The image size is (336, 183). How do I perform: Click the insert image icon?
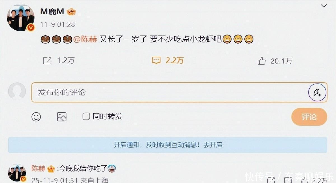click(62, 117)
